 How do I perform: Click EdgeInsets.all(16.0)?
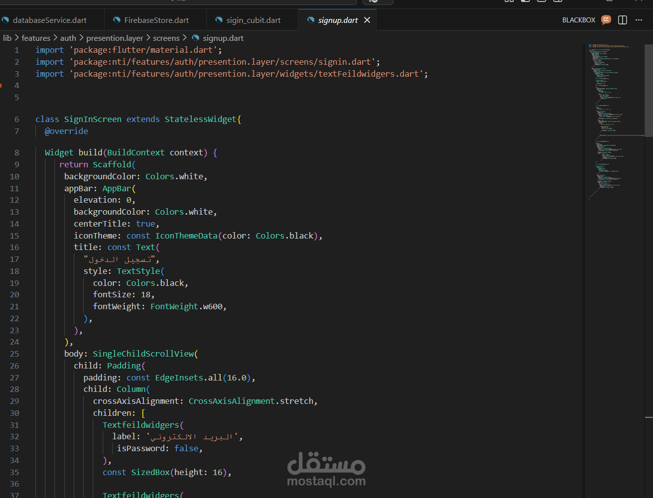[203, 378]
